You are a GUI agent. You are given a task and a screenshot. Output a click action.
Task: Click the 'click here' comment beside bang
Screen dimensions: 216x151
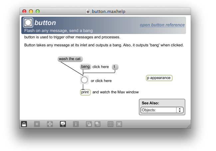coord(101,67)
